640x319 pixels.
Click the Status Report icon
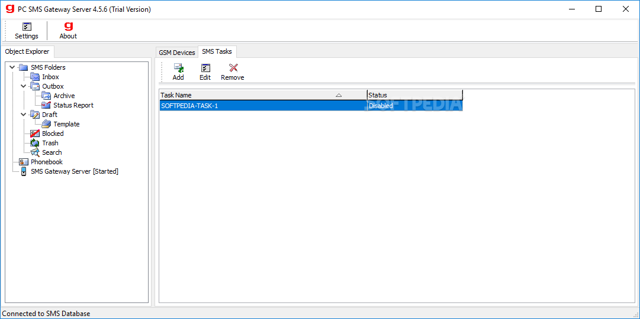point(46,105)
